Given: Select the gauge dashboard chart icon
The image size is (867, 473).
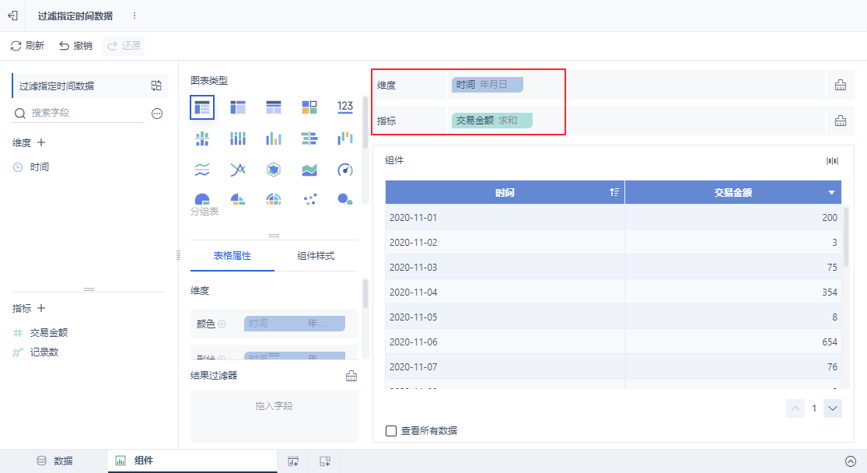Looking at the screenshot, I should (x=345, y=170).
